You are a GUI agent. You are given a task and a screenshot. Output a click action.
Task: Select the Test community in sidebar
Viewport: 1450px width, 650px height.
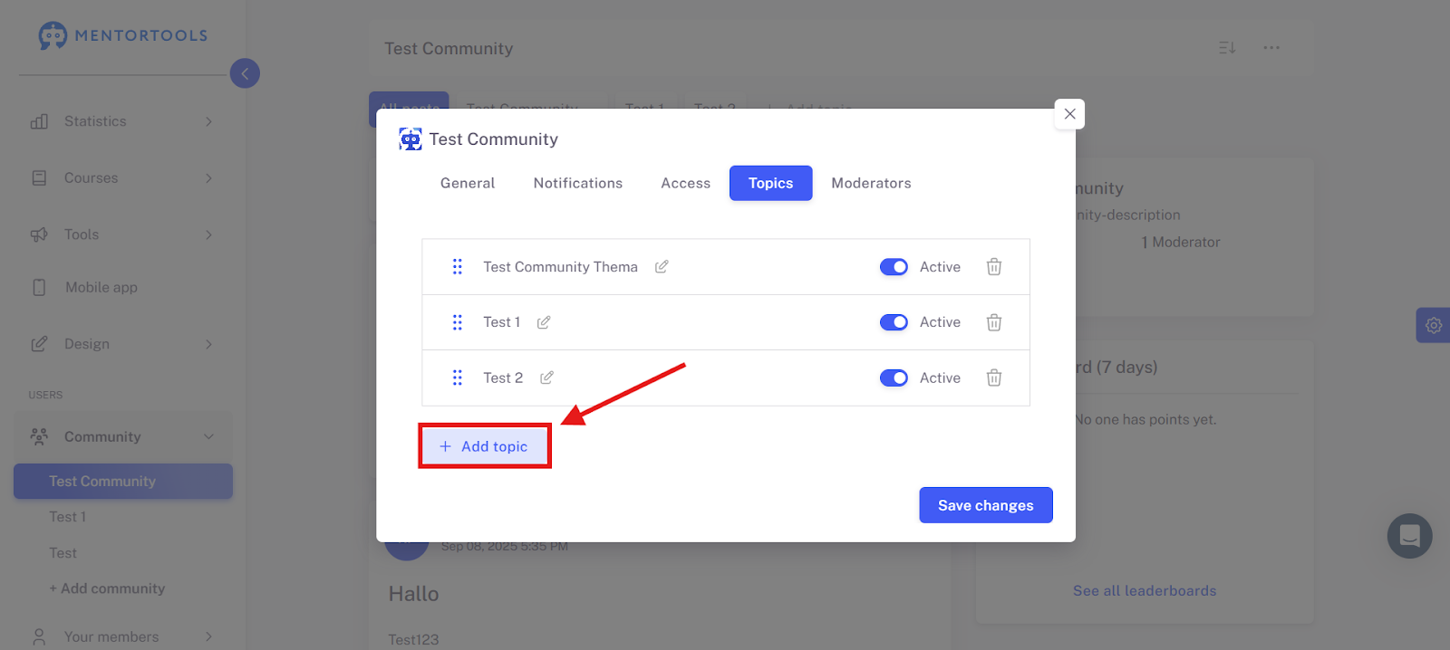coord(63,553)
